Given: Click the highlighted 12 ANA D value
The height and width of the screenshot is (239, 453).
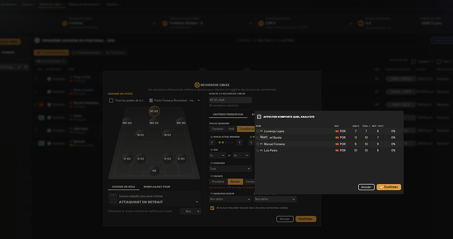Looking at the screenshot, I should tap(356, 138).
